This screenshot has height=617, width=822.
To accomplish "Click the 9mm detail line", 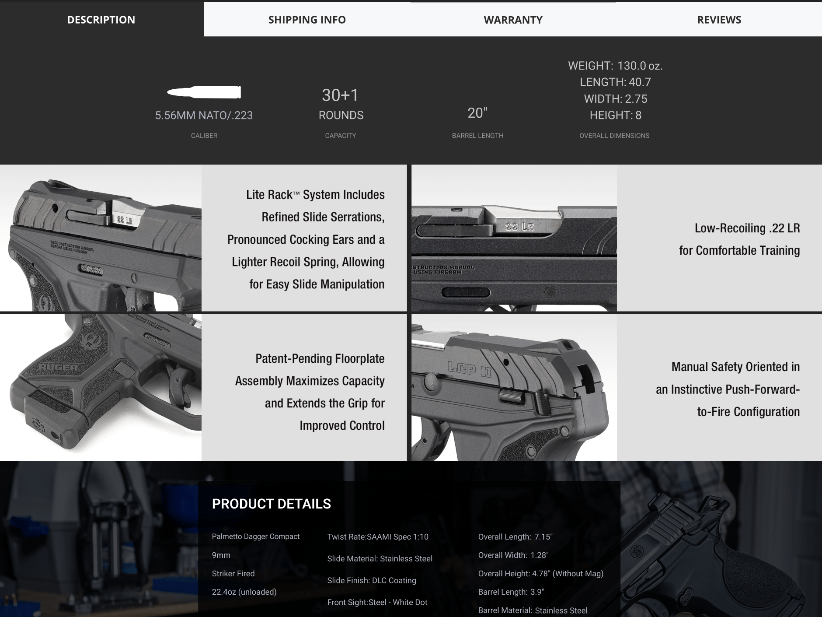I will click(221, 555).
